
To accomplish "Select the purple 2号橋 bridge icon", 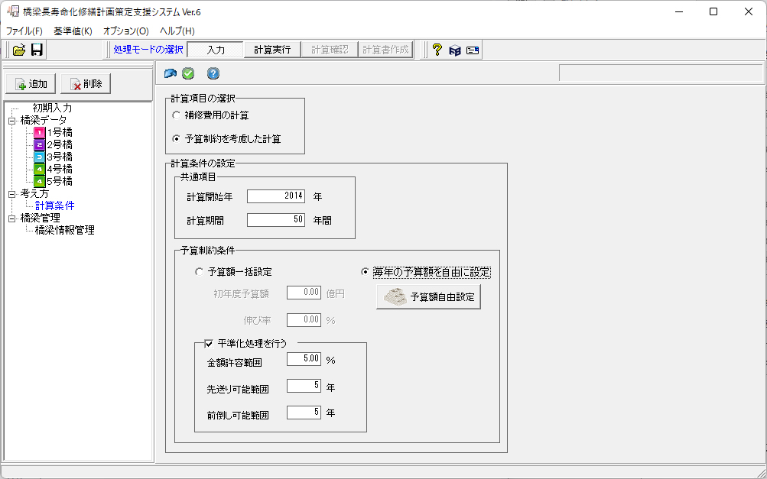I will pos(40,144).
